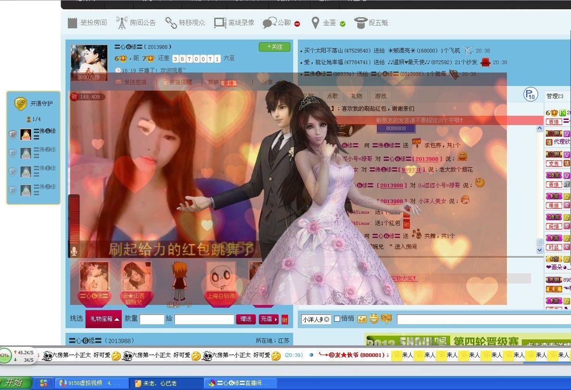Focus the 给 gift recipient field
The height and width of the screenshot is (390, 571).
tap(204, 319)
